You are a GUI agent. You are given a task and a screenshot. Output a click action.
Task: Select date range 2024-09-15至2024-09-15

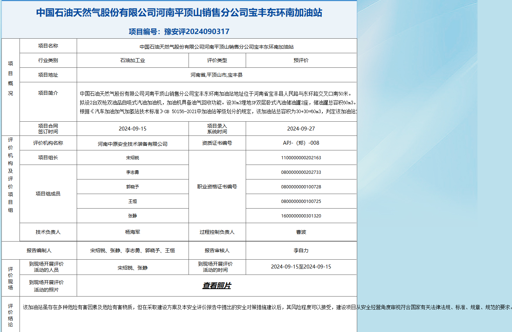(x=301, y=267)
